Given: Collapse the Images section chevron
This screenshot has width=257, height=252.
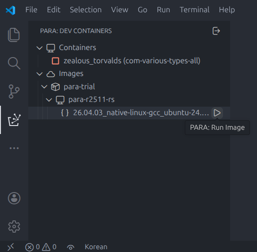Looking at the screenshot, I should click(x=40, y=74).
